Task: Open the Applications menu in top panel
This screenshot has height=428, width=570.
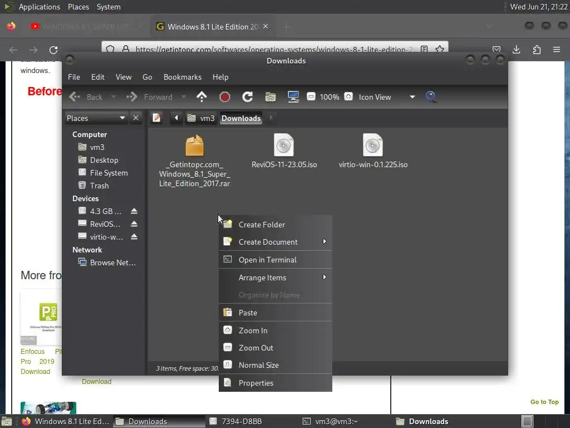Action: (x=40, y=7)
